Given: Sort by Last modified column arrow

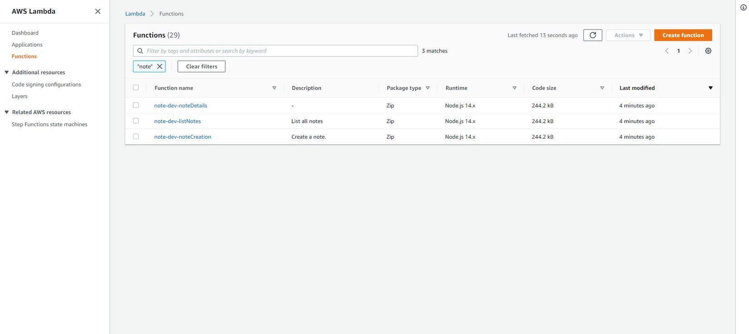Looking at the screenshot, I should [710, 88].
